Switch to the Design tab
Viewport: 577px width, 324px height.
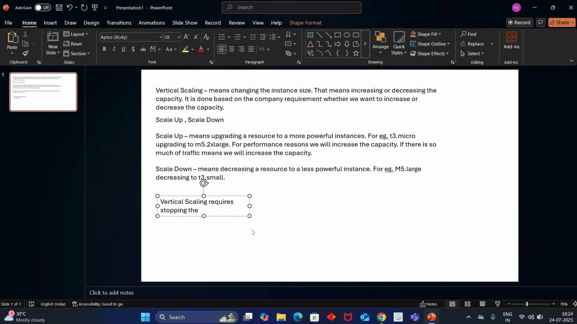pos(91,22)
